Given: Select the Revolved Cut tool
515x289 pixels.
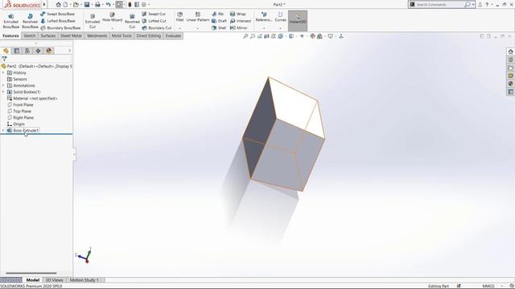Looking at the screenshot, I should [x=132, y=21].
